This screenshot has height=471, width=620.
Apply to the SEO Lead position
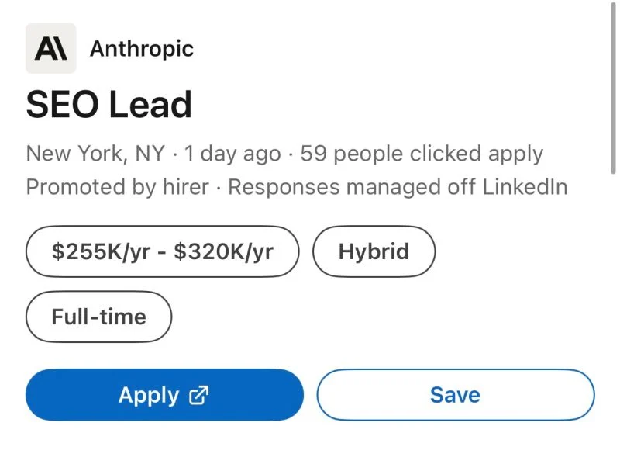164,395
